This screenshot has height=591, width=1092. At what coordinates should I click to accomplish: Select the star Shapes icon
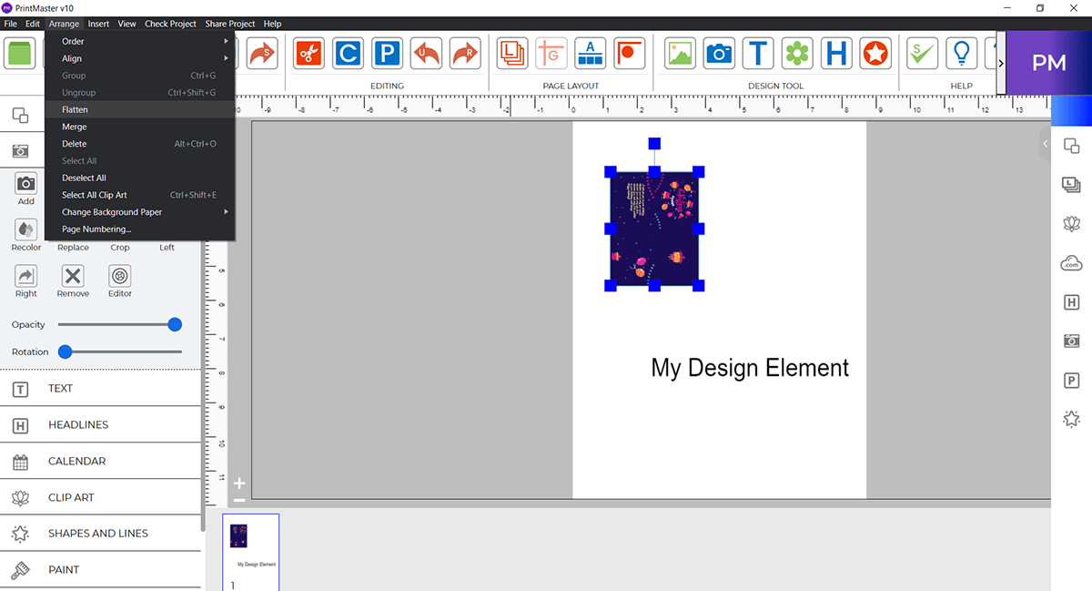click(x=875, y=53)
